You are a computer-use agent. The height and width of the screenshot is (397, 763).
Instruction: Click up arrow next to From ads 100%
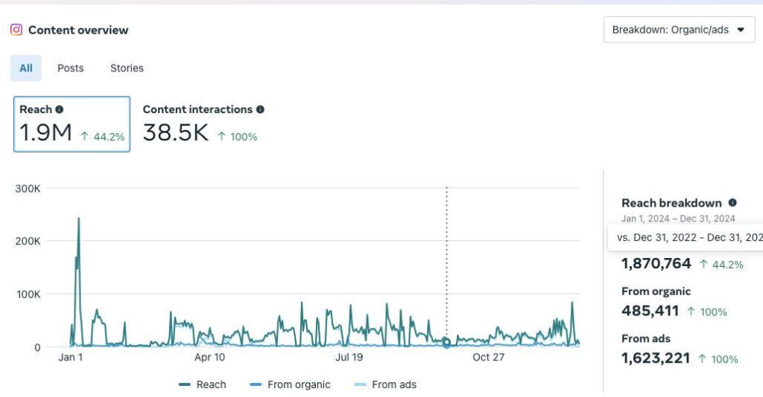[x=702, y=359]
